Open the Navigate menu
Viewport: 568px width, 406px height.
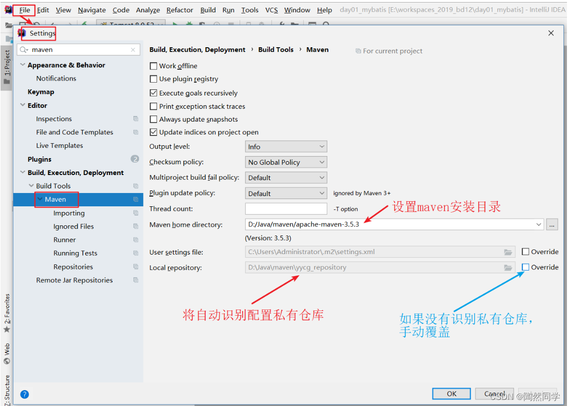tap(92, 10)
